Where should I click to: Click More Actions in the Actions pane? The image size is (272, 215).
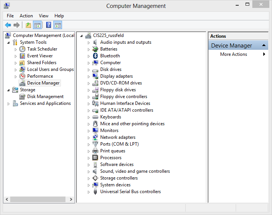pyautogui.click(x=233, y=54)
